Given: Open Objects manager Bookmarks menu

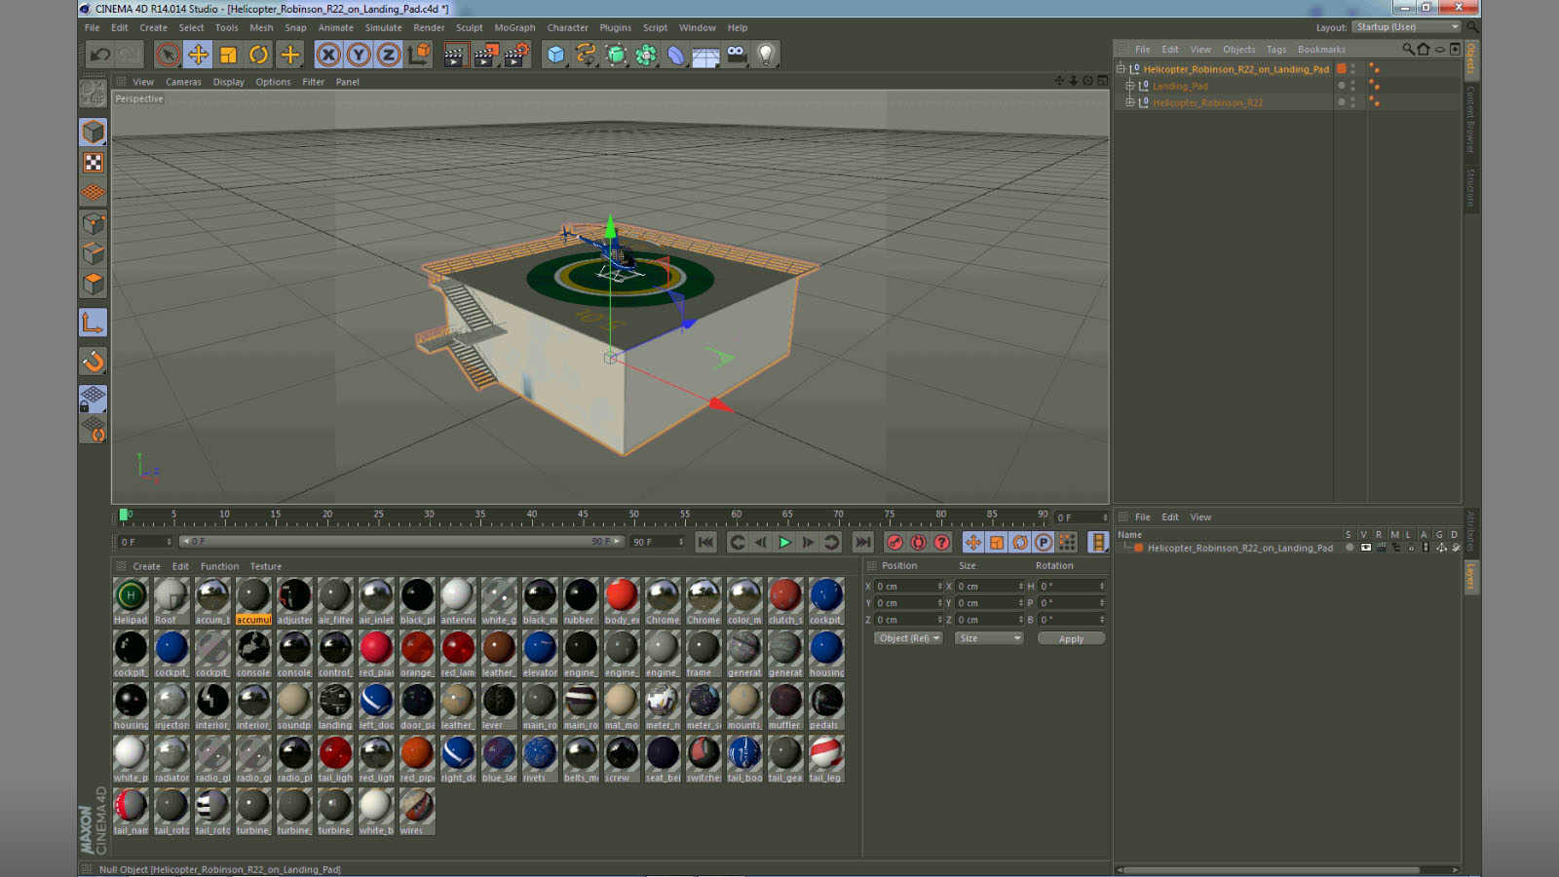Looking at the screenshot, I should point(1321,50).
